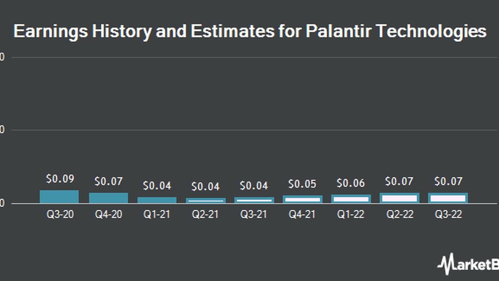Select the Q4-21 estimate bar
The image size is (499, 281).
[x=303, y=199]
